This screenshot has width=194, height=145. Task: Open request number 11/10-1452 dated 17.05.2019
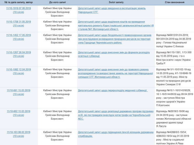point(18,35)
